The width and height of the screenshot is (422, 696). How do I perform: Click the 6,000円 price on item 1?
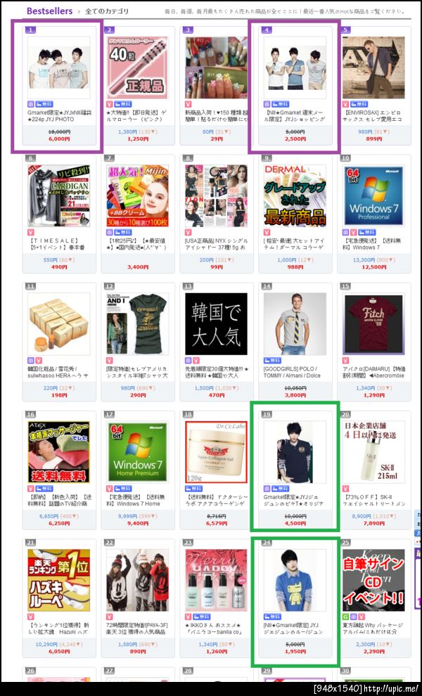pos(58,139)
